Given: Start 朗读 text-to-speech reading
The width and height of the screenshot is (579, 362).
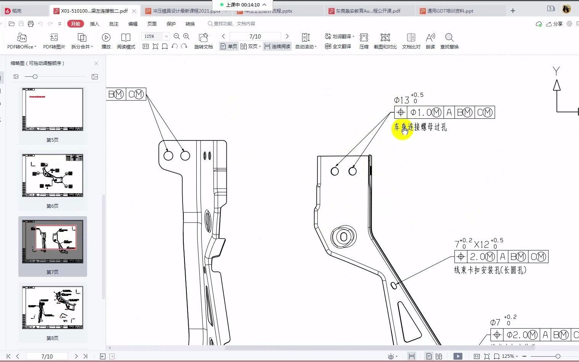Looking at the screenshot, I should pos(430,41).
